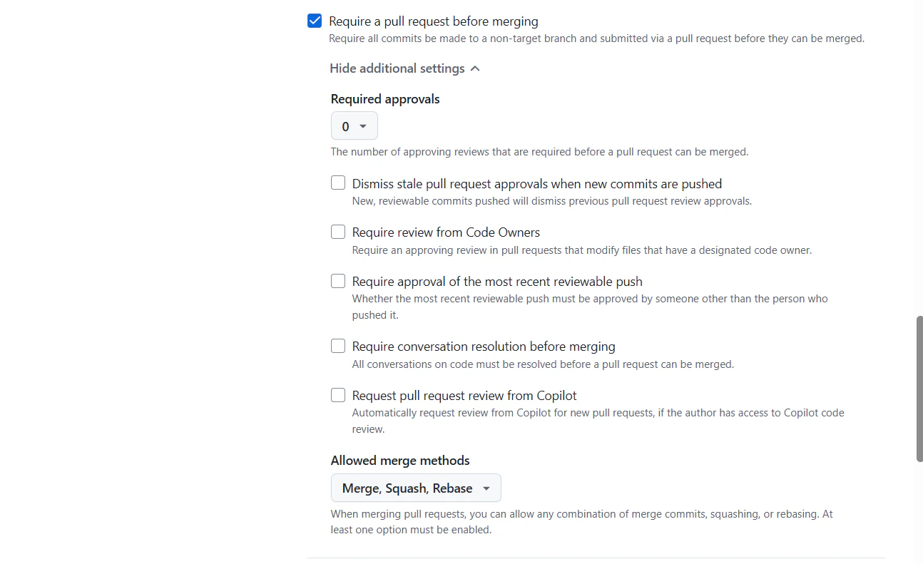The image size is (923, 564).
Task: Tick the Require review from Code Owners checkbox
Action: [x=338, y=232]
